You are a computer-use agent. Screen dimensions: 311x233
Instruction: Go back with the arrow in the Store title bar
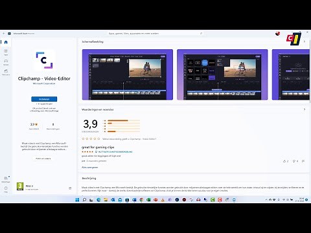click(x=4, y=34)
